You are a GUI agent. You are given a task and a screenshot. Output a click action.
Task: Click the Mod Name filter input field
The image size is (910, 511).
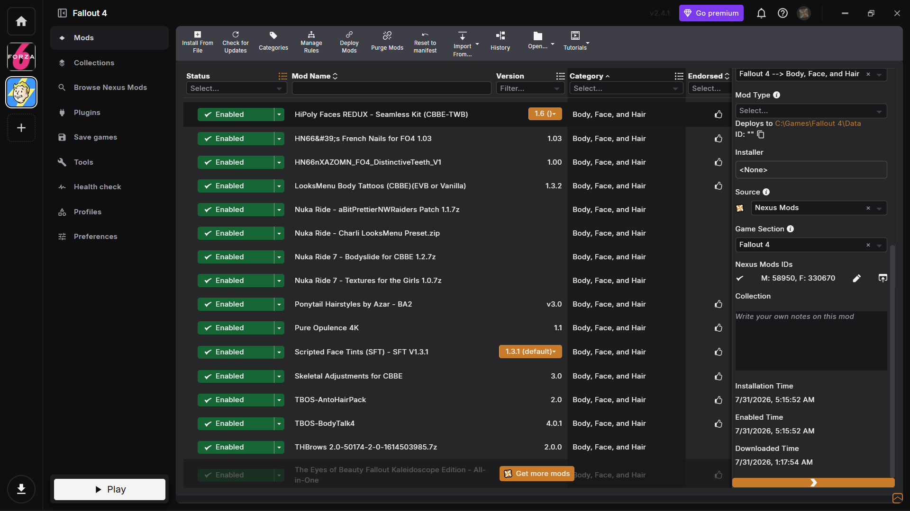pyautogui.click(x=391, y=88)
